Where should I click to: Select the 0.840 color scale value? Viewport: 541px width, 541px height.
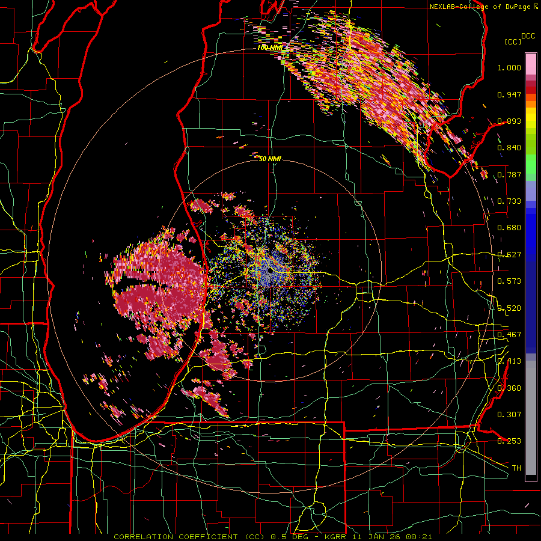pyautogui.click(x=509, y=148)
